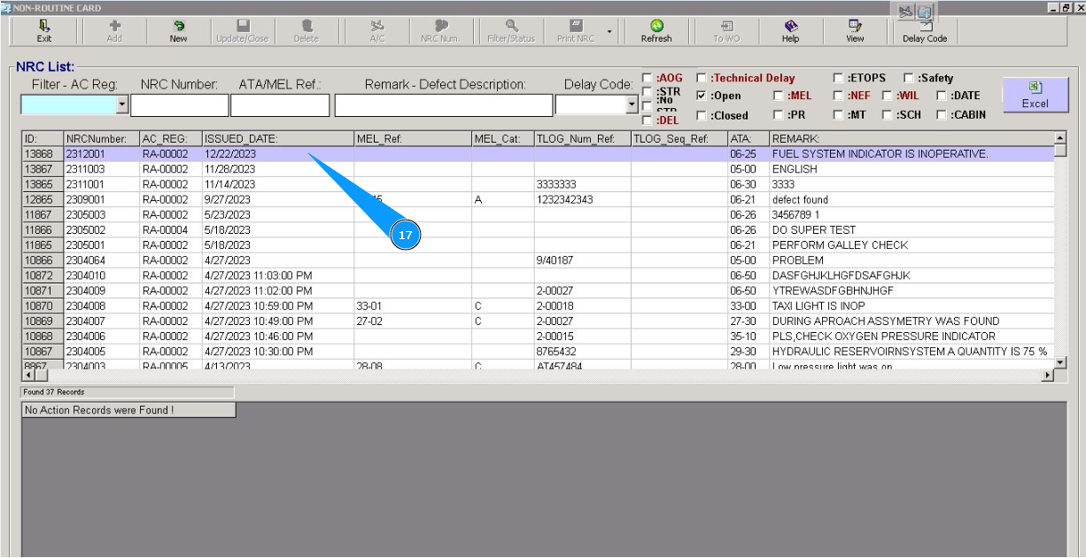This screenshot has height=558, width=1086.
Task: Click TLOG number 8765432 cell
Action: coord(582,352)
